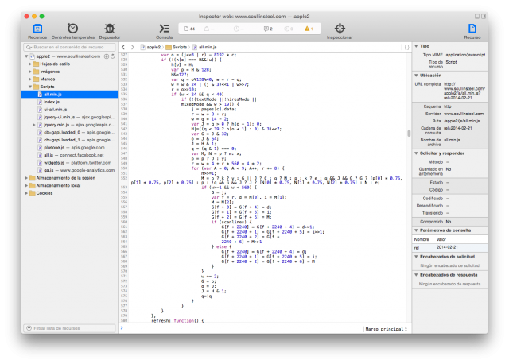Collapse the Parámetros de consulta section
Screen dimensions: 509x364
(418, 230)
